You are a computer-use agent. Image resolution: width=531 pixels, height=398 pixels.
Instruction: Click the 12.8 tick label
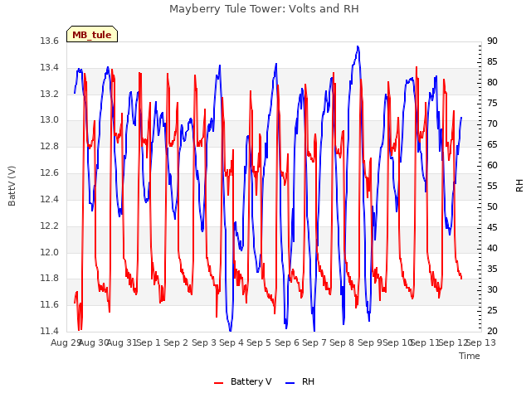coord(49,146)
